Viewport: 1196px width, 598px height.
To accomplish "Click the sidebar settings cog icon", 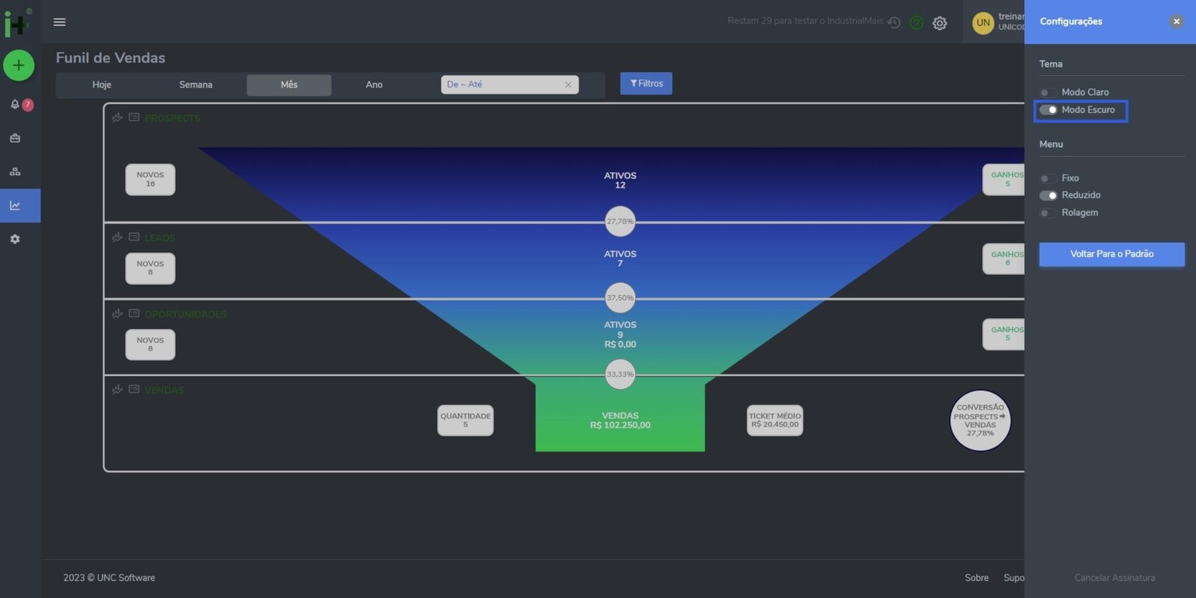I will tap(15, 239).
